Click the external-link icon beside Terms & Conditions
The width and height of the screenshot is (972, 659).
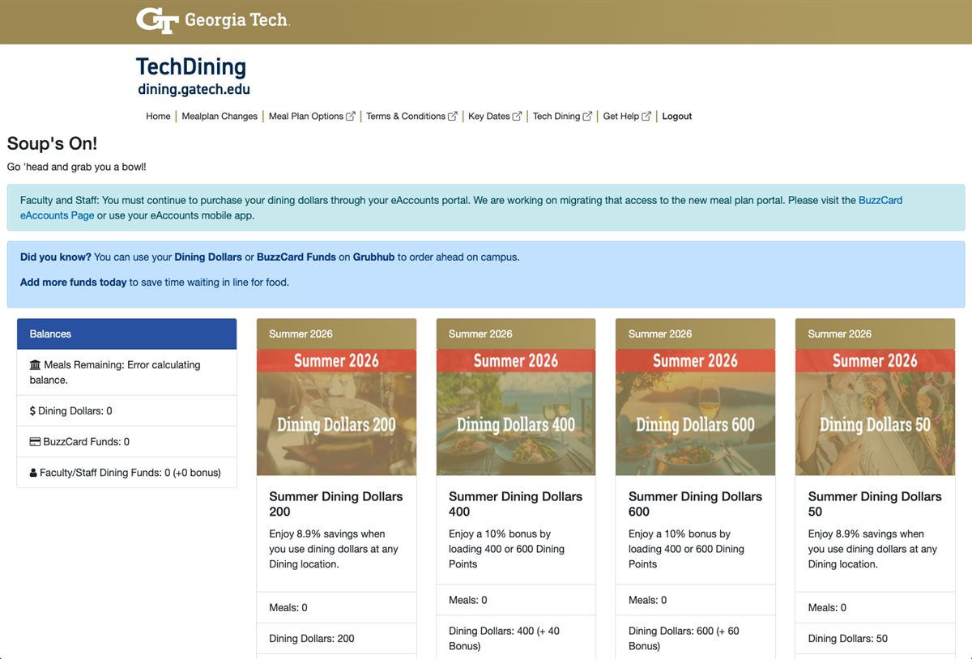click(x=453, y=117)
